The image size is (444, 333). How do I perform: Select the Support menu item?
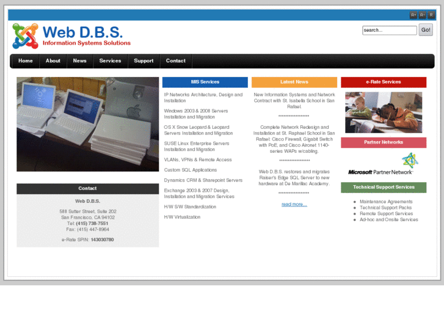tap(144, 61)
